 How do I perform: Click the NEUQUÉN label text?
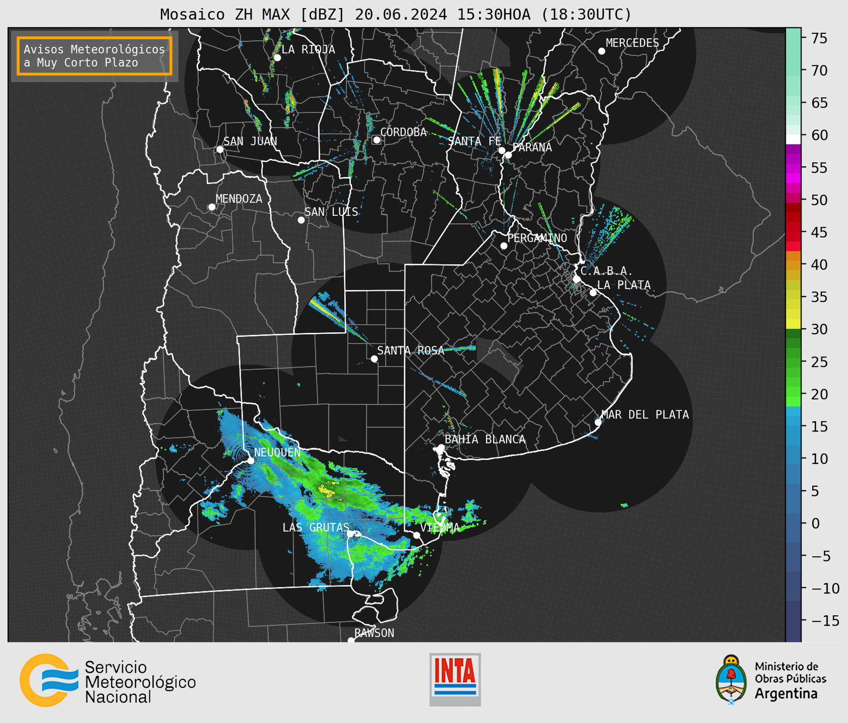(277, 452)
